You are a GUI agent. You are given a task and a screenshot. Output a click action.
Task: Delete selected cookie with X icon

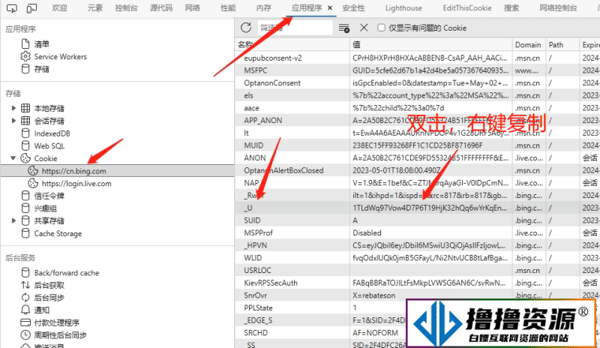(x=364, y=28)
